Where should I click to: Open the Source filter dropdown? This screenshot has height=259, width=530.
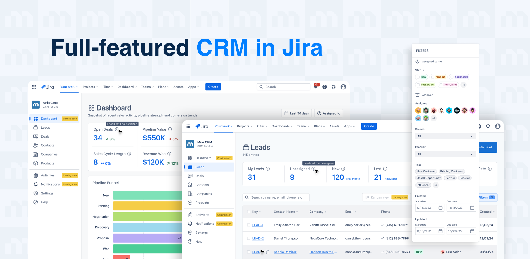click(445, 136)
